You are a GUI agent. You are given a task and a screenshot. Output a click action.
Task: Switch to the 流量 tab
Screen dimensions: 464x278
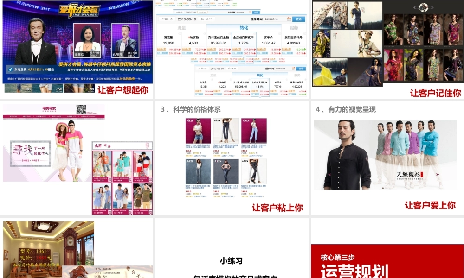[181, 27]
